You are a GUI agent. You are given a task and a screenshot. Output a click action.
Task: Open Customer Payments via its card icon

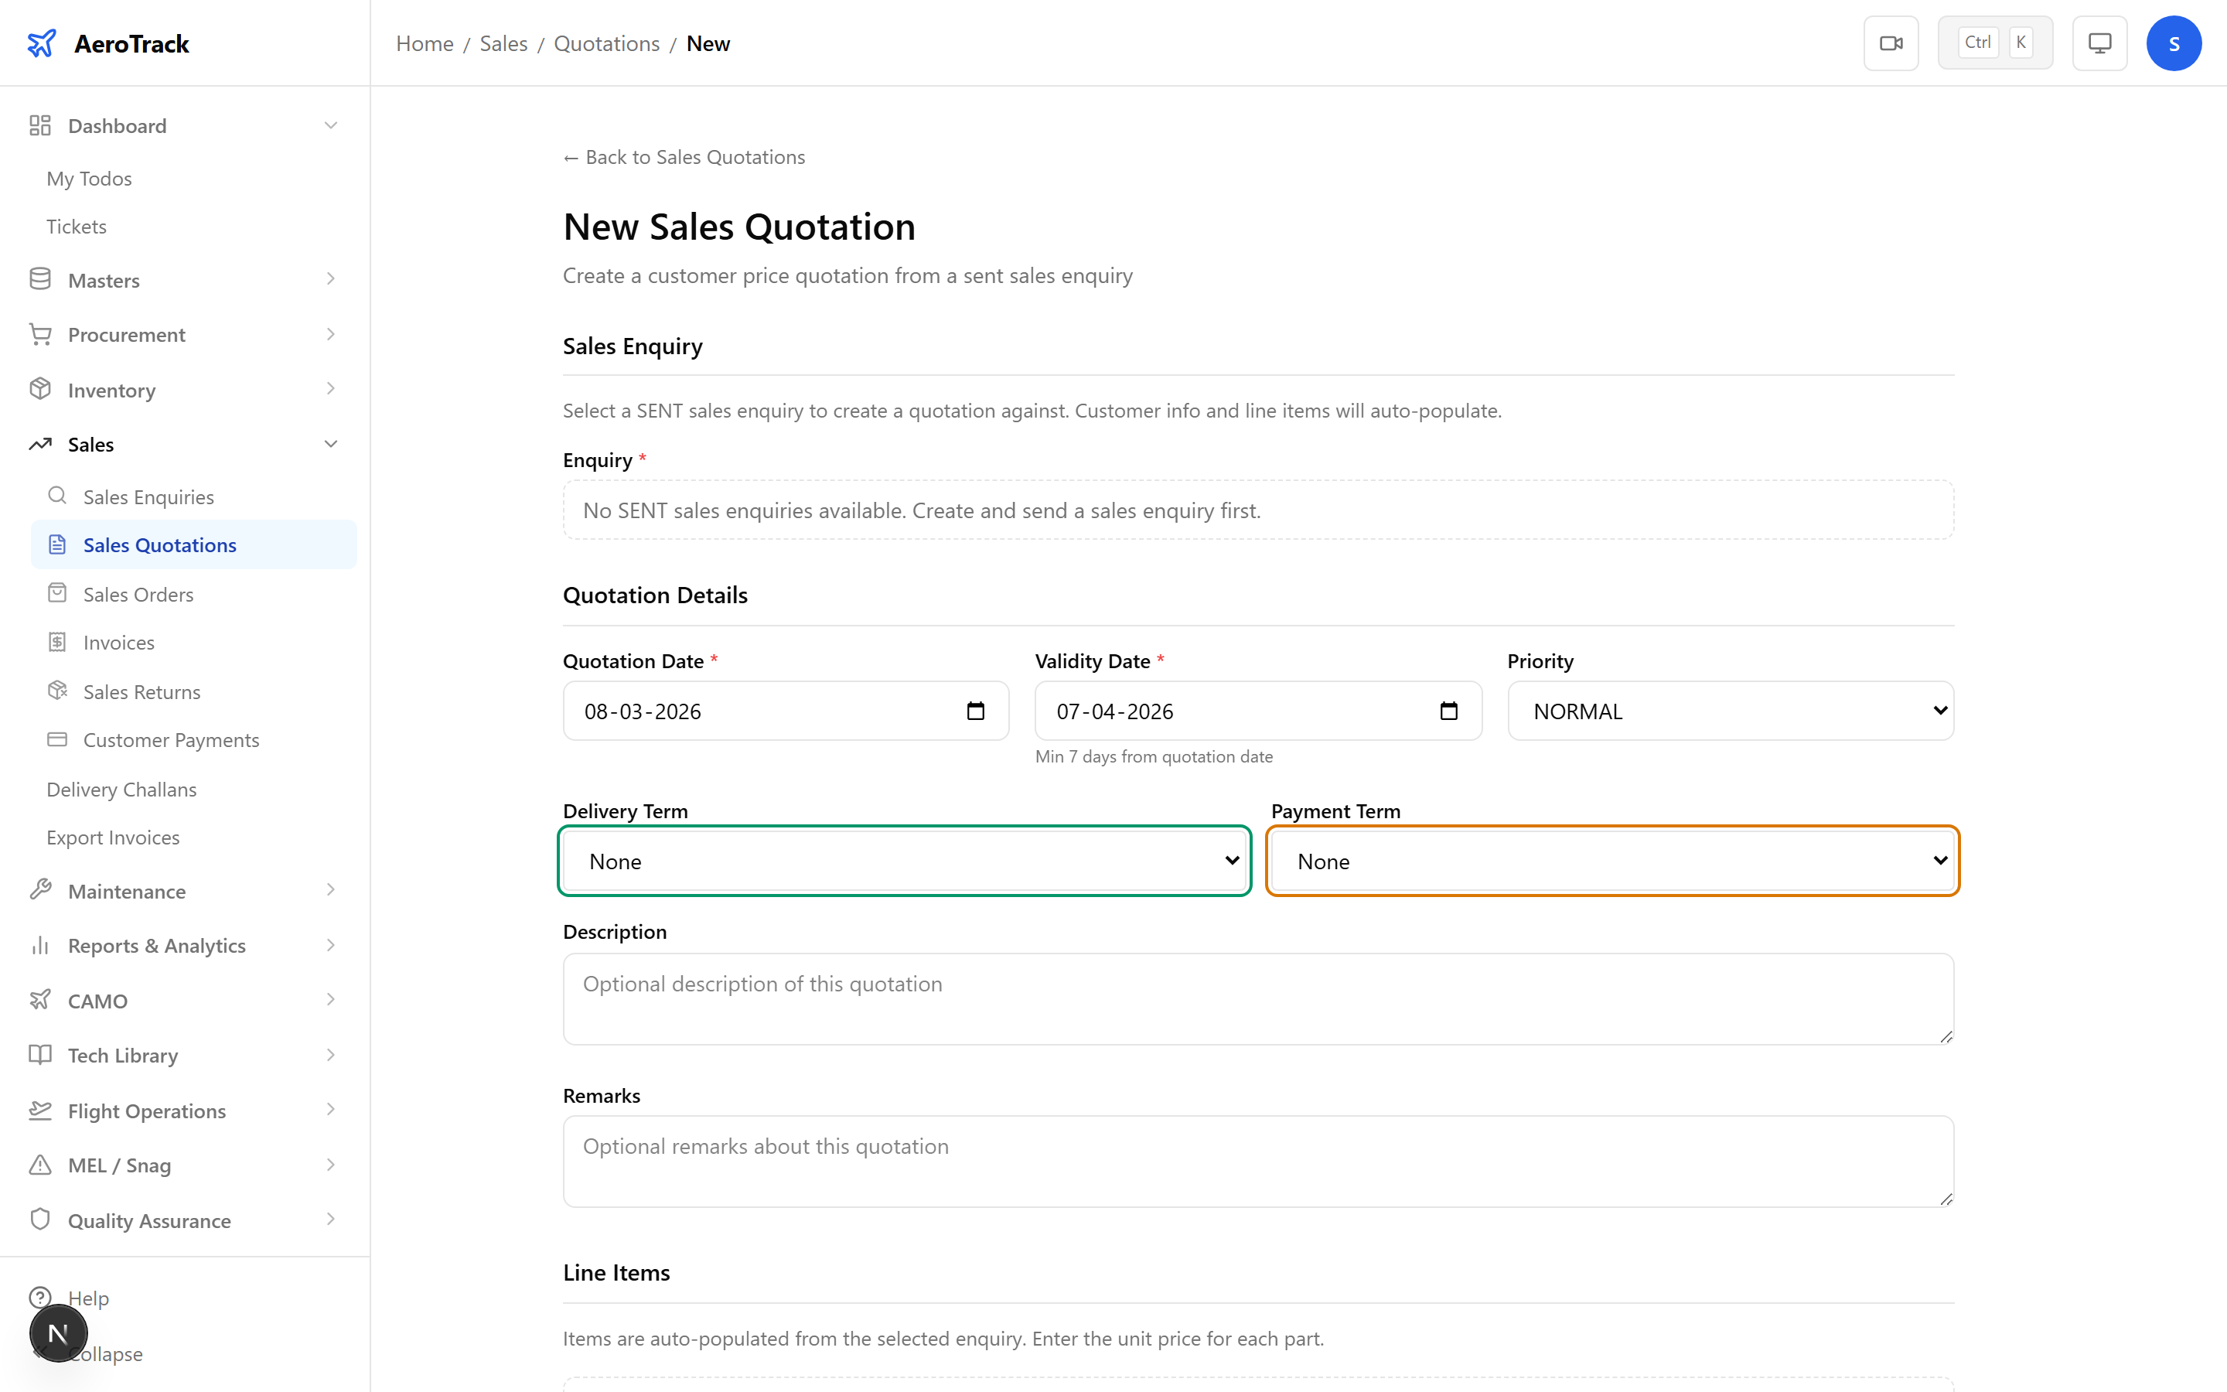pyautogui.click(x=57, y=739)
